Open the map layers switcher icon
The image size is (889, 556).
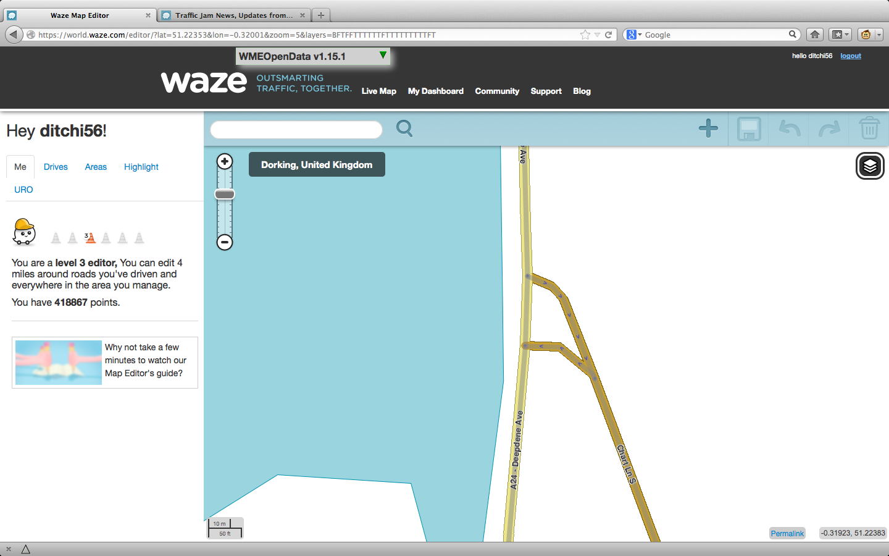(x=870, y=166)
